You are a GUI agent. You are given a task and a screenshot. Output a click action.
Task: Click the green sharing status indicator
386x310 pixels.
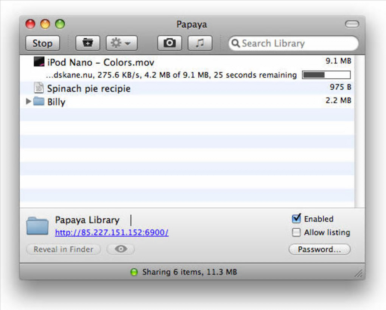point(134,272)
